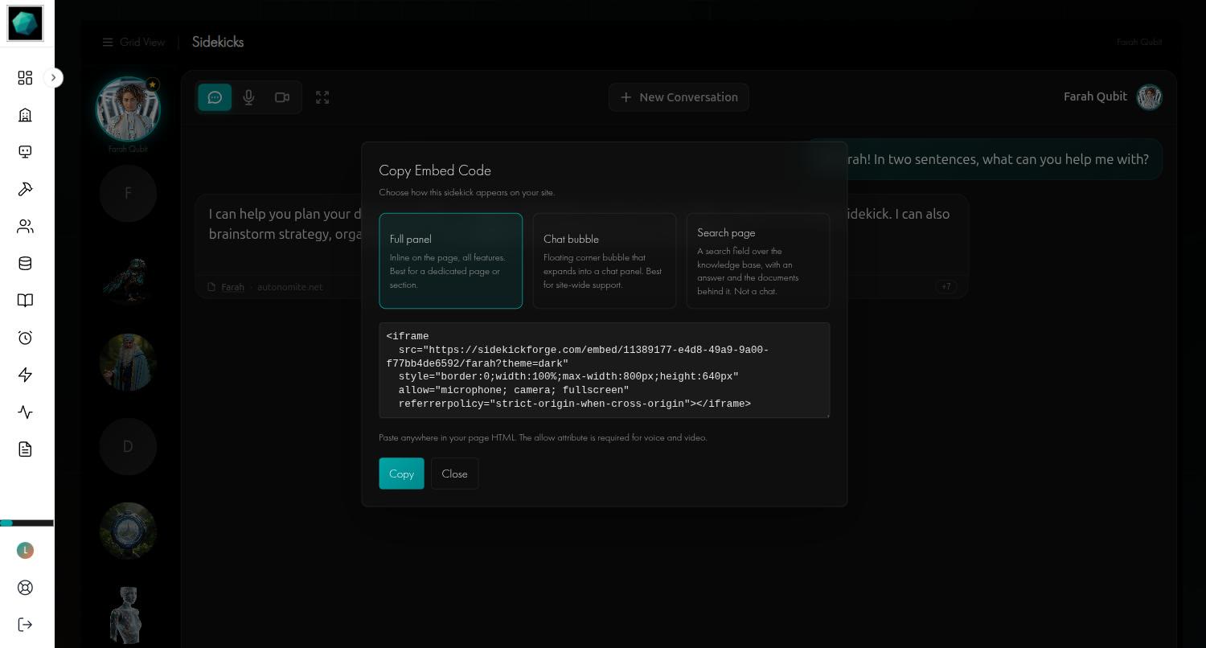Start a New Conversation
This screenshot has height=648, width=1206.
point(679,97)
